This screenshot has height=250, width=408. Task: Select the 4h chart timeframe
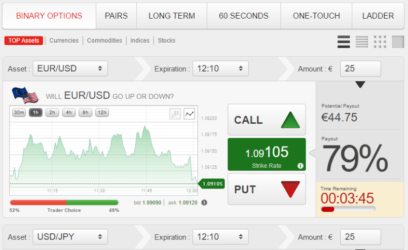pyautogui.click(x=69, y=113)
